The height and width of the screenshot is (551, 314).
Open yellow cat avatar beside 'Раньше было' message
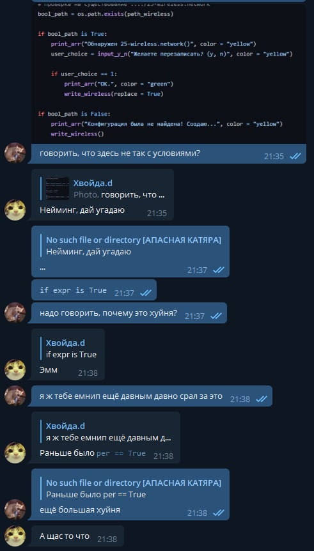coord(15,453)
